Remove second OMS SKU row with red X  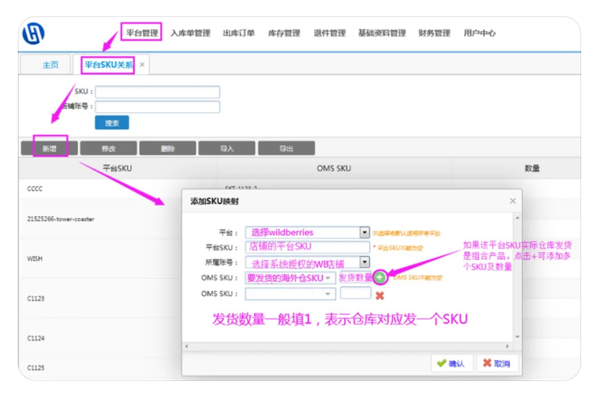[x=380, y=295]
